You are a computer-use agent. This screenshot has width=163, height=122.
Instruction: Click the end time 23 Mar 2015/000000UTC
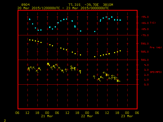(88, 8)
